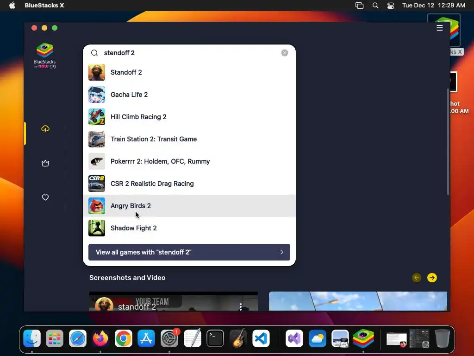
Task: Select the Shadow Fight 2 game icon
Action: point(97,228)
